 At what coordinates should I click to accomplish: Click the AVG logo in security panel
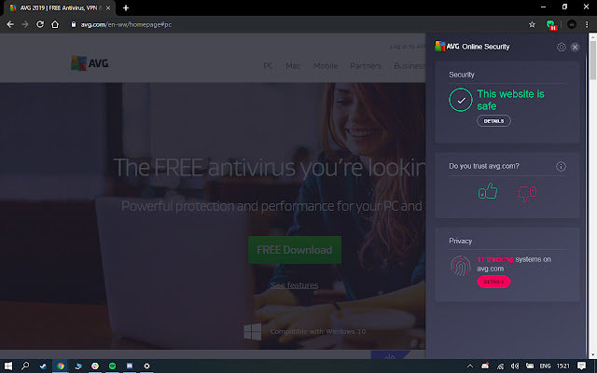447,46
